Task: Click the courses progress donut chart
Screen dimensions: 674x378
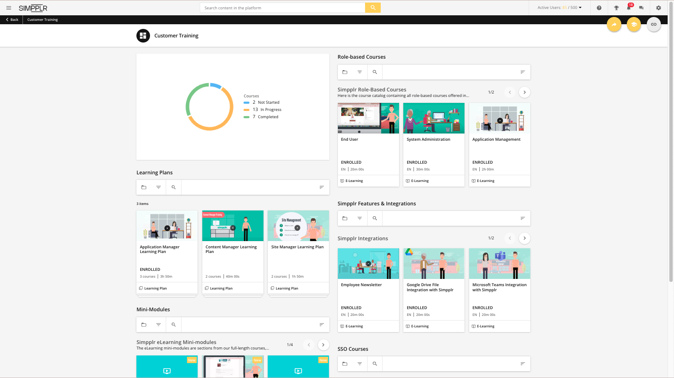Action: pos(210,107)
